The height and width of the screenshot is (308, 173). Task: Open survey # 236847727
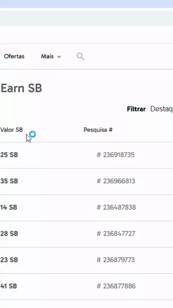116,234
